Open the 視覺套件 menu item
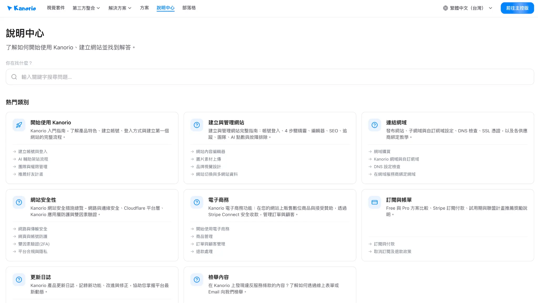 pyautogui.click(x=56, y=8)
